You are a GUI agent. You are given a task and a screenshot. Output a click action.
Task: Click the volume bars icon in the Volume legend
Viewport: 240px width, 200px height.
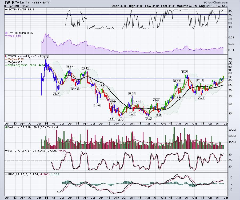click(x=6, y=127)
